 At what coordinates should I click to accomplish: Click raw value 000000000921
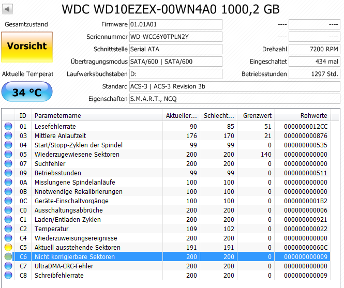point(306,220)
